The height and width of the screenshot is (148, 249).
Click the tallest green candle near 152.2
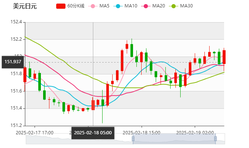point(132,50)
